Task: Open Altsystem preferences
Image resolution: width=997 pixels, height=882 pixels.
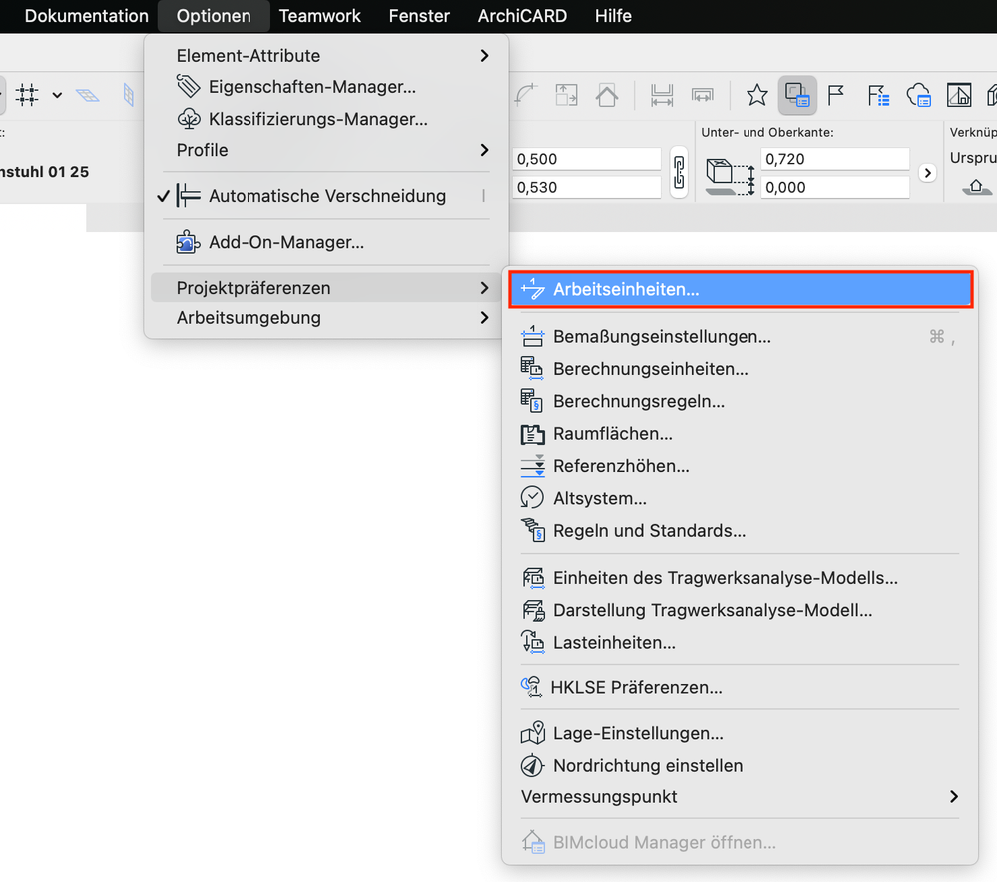Action: point(740,499)
